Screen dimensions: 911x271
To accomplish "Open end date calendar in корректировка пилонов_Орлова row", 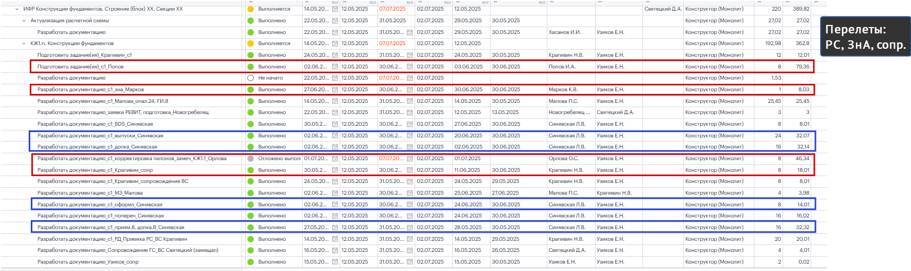I will coord(410,159).
